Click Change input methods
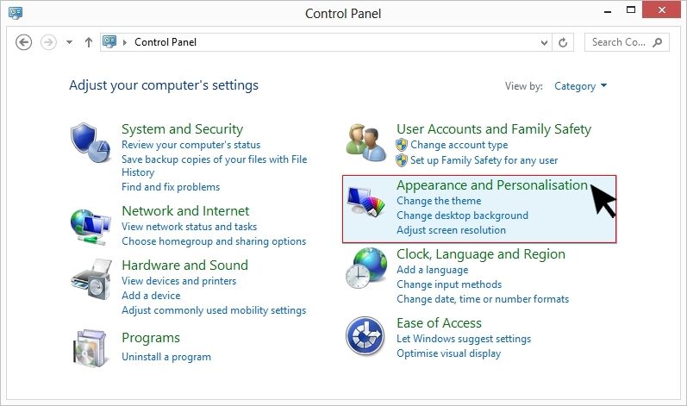The width and height of the screenshot is (687, 406). click(449, 284)
